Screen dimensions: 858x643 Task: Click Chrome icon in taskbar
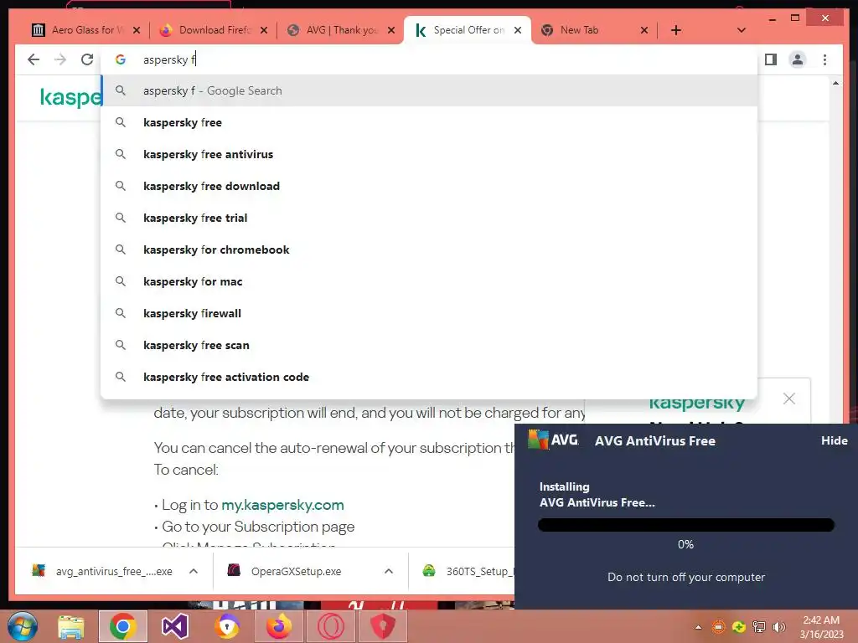point(122,626)
